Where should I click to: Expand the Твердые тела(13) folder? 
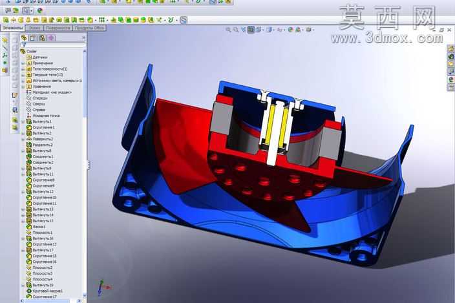(x=23, y=75)
